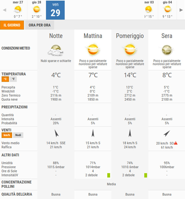Viewport: 185px width, 199px height.
Task: Click the Mattina south wind arrow
Action: tap(93, 133)
